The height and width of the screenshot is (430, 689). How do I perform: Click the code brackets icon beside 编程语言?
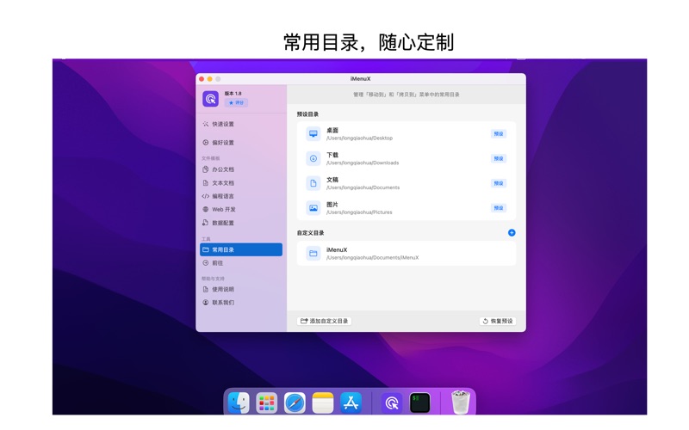point(205,196)
